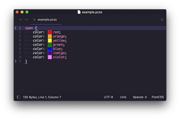Click the indigo color swatch

50,53
